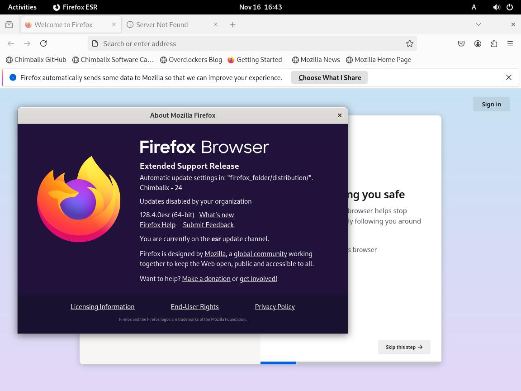
Task: Close the Firefox window
Action: point(513,24)
